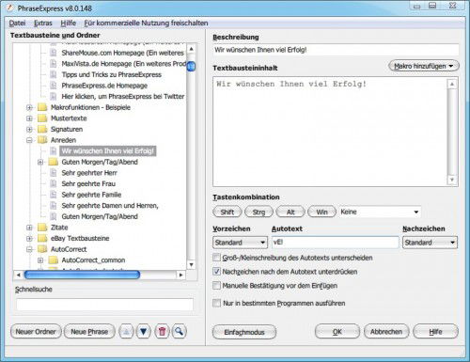470x362 pixels.
Task: Enable Groß-/Kleinschreibung des Autotexts unterscheiden
Action: point(216,258)
